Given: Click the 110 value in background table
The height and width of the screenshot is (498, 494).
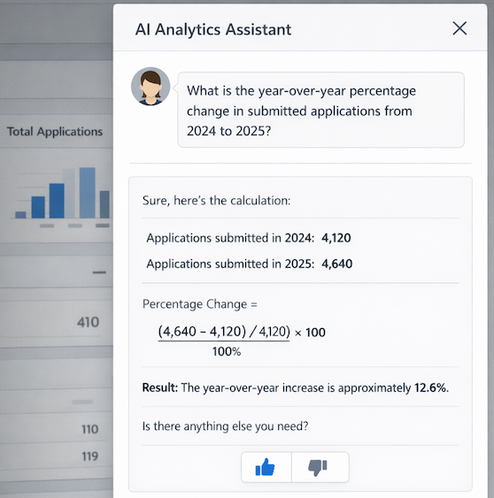Looking at the screenshot, I should (90, 429).
